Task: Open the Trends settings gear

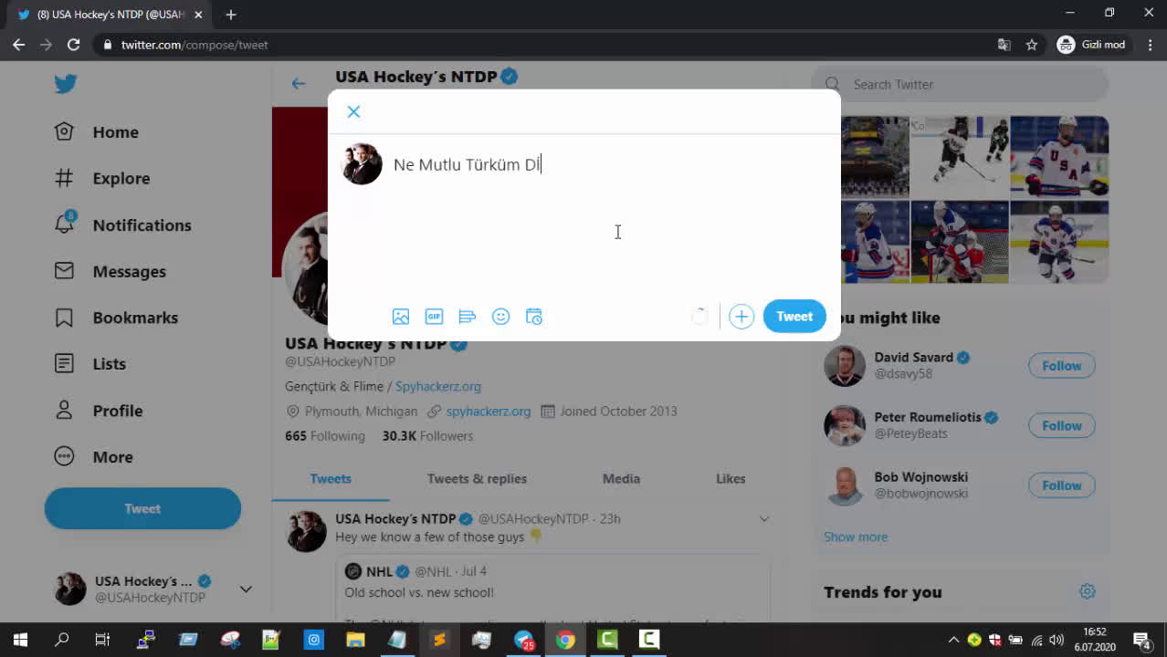Action: coord(1087,590)
